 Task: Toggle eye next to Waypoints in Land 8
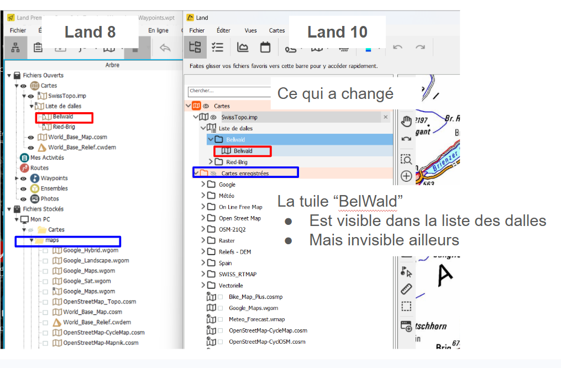[24, 178]
